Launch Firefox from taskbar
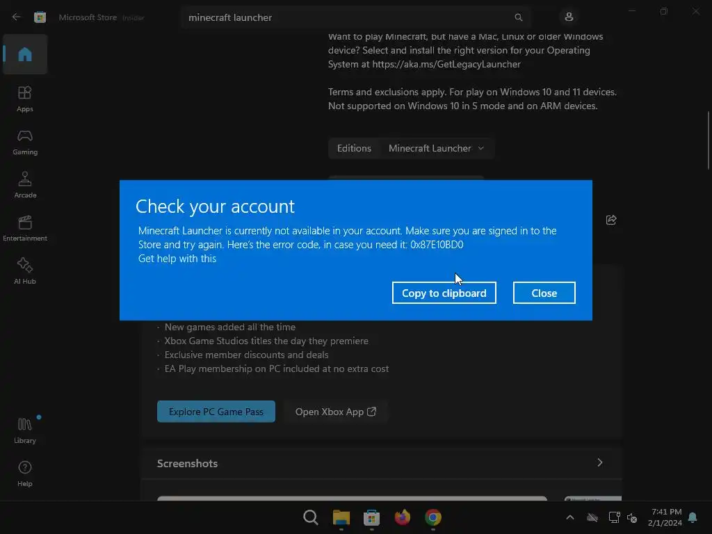This screenshot has height=534, width=712. pos(403,517)
